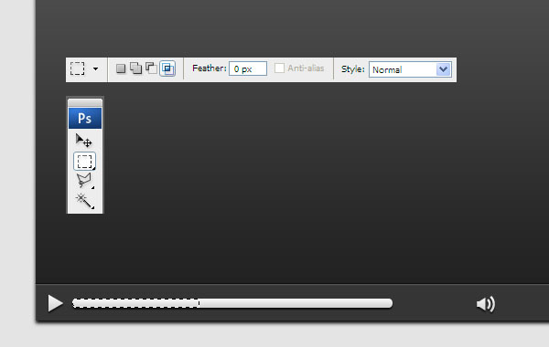Choose Intersect with selection mode
The image size is (549, 347).
pyautogui.click(x=167, y=68)
